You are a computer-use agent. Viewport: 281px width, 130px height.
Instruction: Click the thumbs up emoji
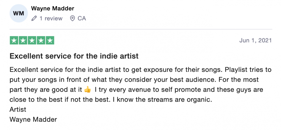coord(87,89)
